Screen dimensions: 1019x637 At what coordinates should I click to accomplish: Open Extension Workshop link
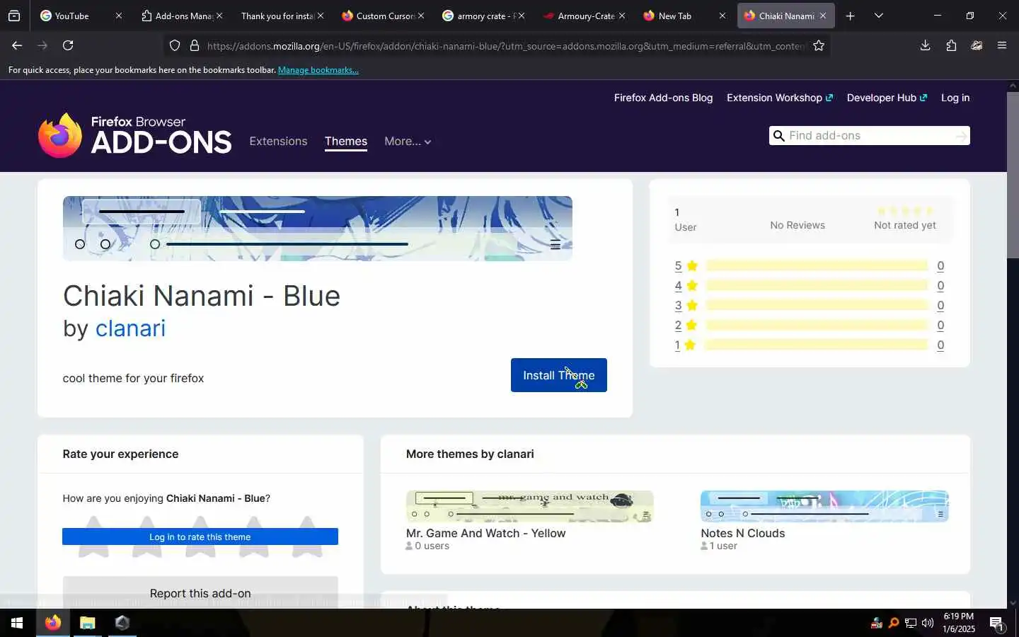coord(780,98)
